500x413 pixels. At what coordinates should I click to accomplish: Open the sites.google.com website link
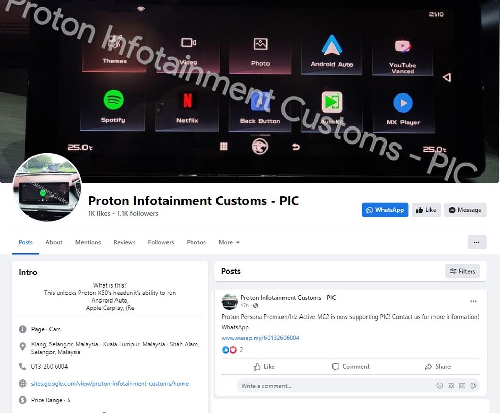(110, 383)
